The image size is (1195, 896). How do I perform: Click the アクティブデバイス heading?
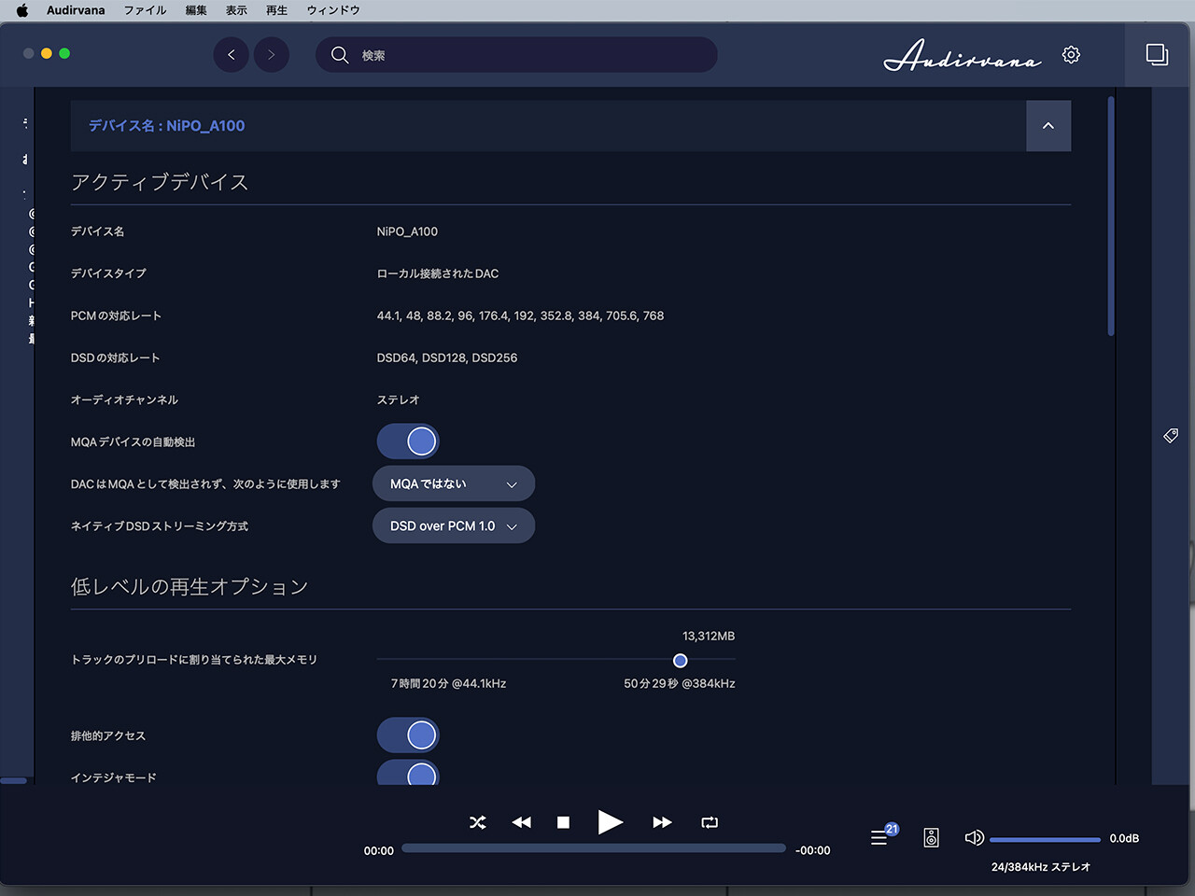pos(160,182)
